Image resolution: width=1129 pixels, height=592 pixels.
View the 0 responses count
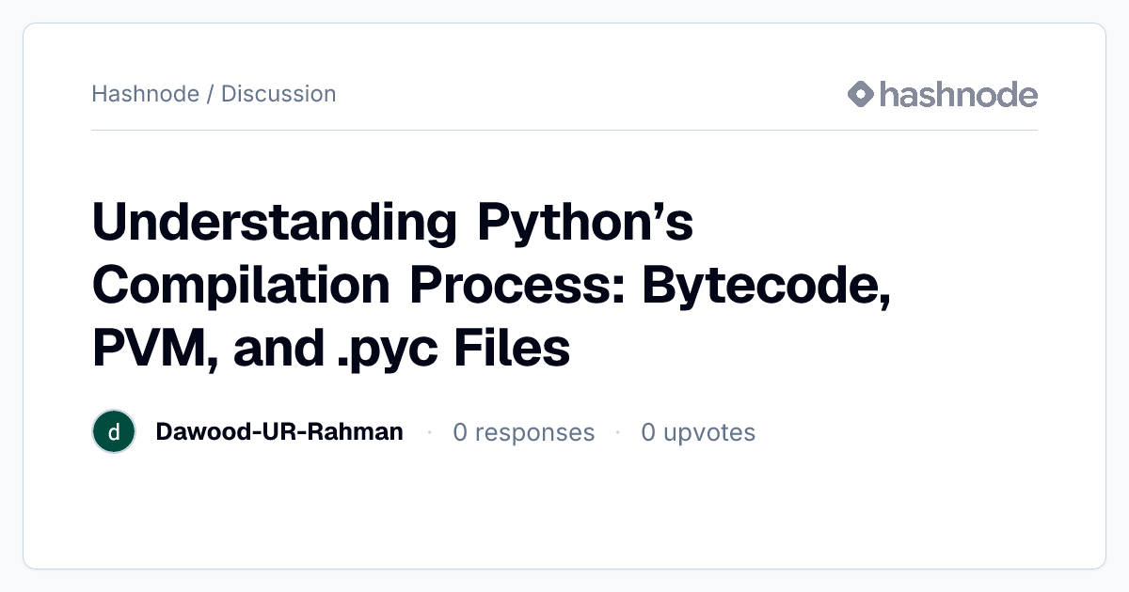click(x=523, y=432)
